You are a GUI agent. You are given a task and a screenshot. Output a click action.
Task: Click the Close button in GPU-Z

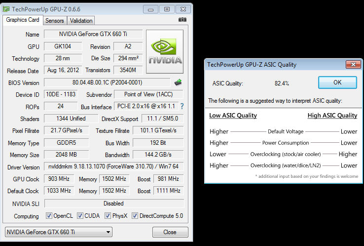170,232
